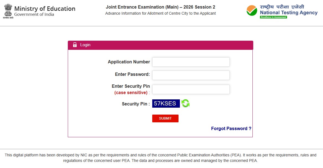Refresh the security pin captcha
The height and width of the screenshot is (168, 323).
pyautogui.click(x=185, y=103)
